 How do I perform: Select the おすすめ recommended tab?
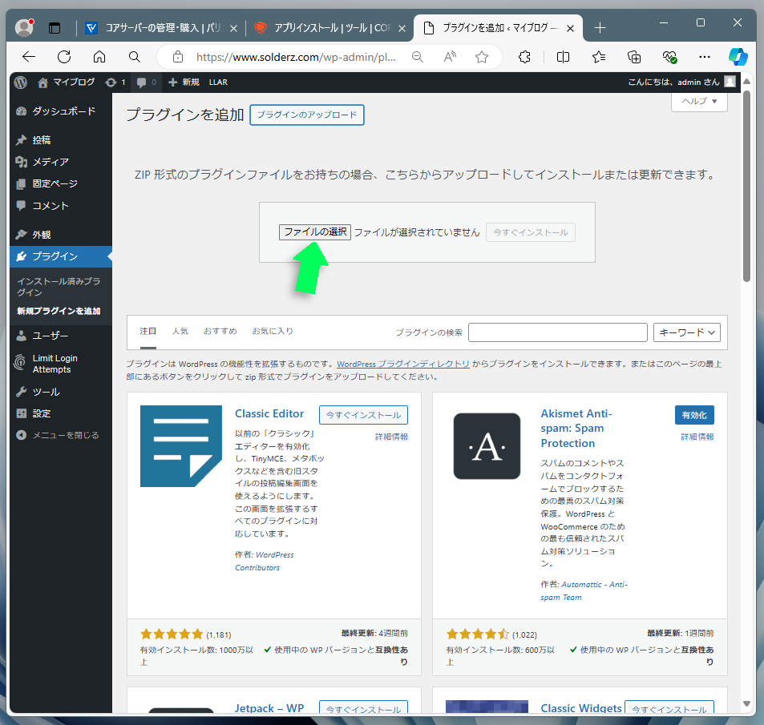(220, 331)
